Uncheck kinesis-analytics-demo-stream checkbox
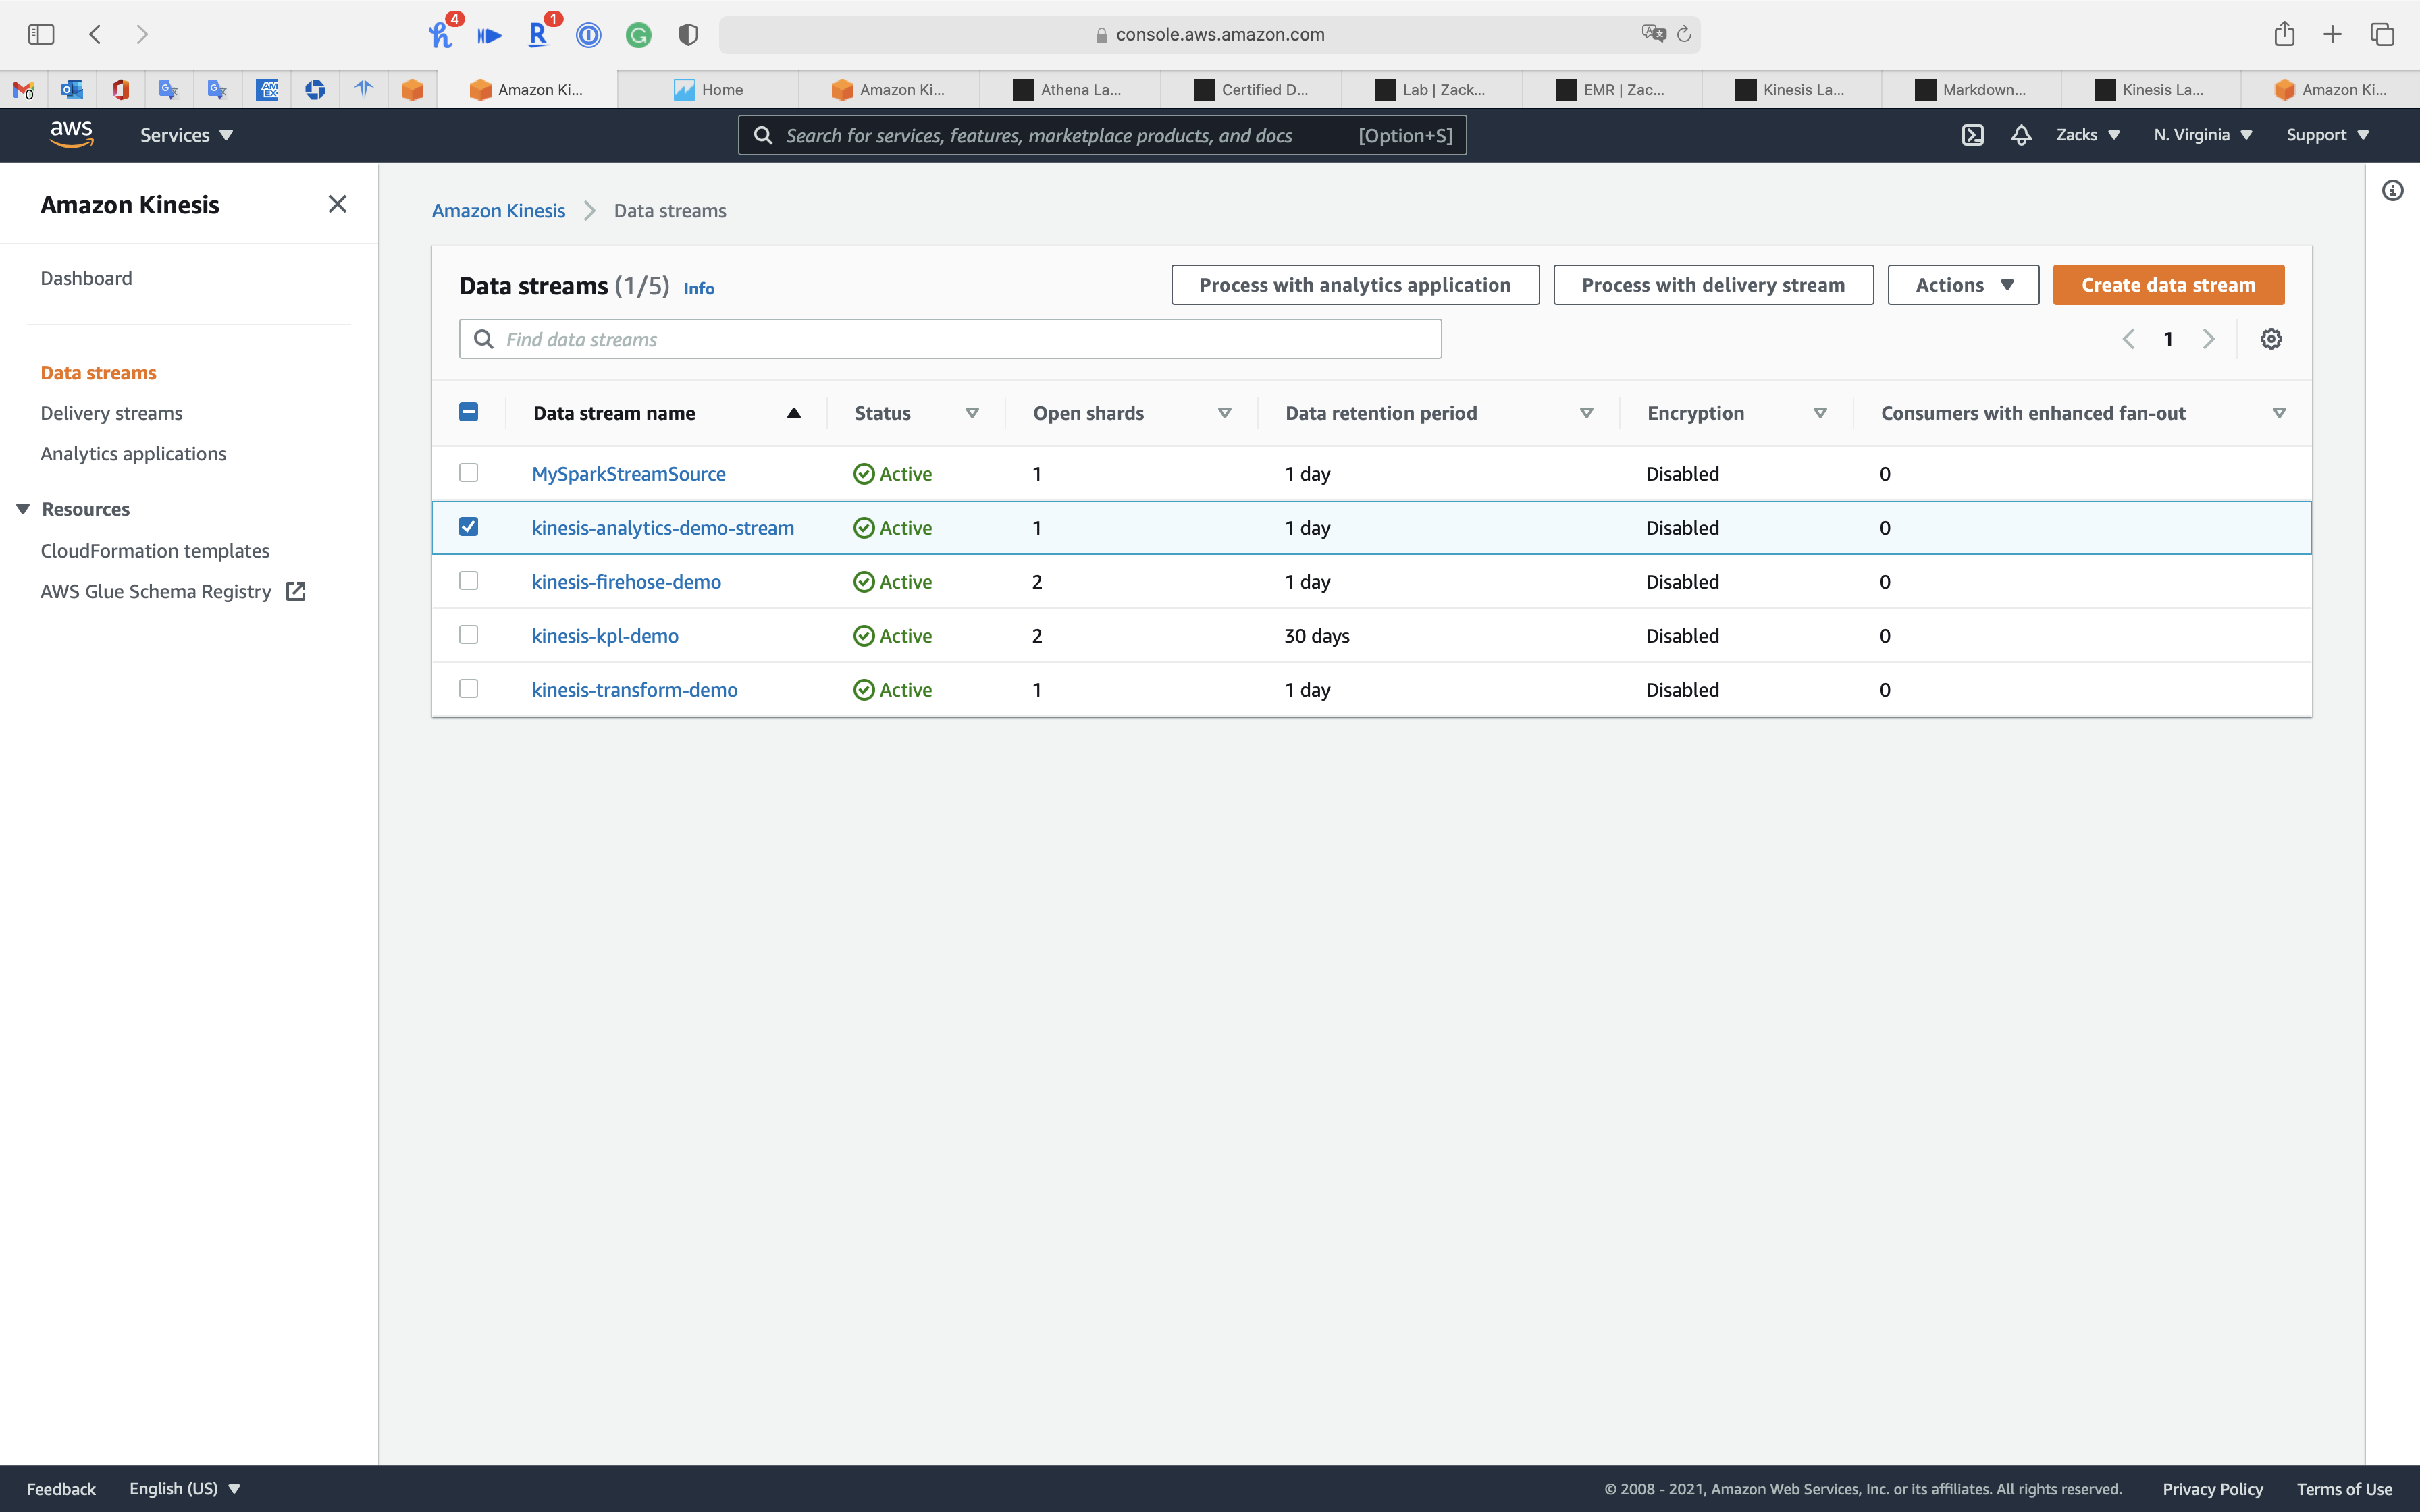This screenshot has width=2420, height=1512. pos(468,527)
